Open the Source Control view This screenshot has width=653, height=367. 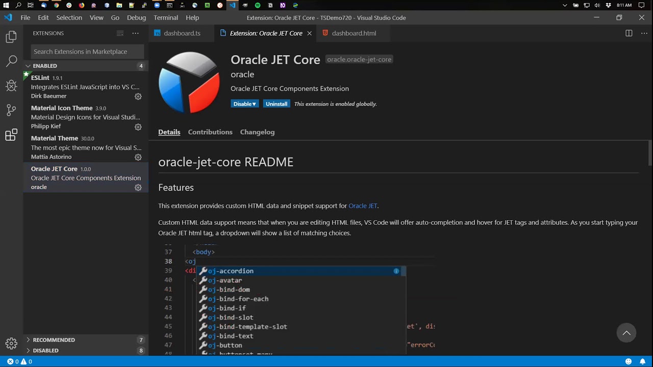click(11, 110)
